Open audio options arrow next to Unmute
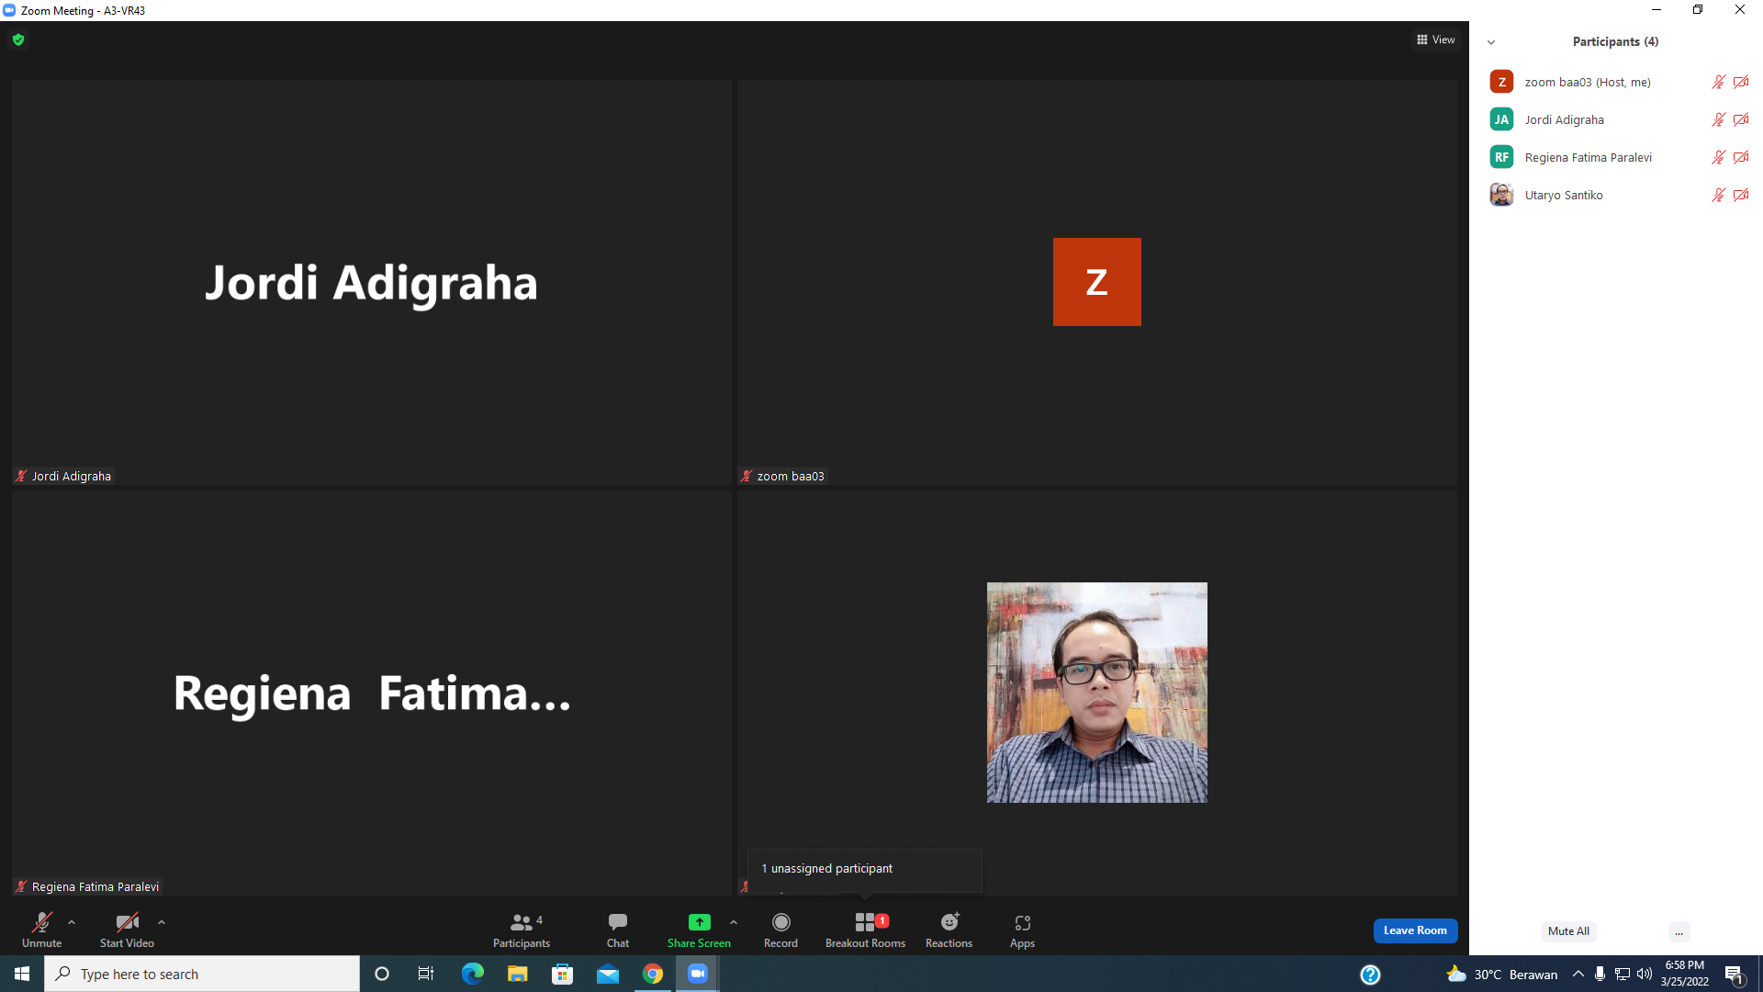Screen dimensions: 1763x992 pos(72,922)
